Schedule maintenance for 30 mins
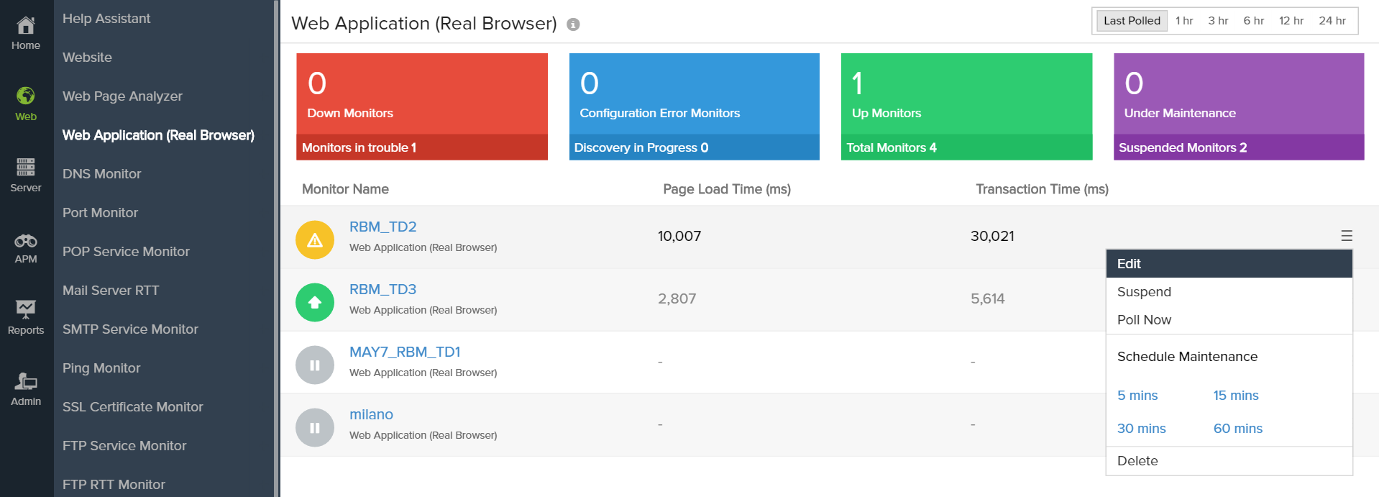 pyautogui.click(x=1142, y=429)
